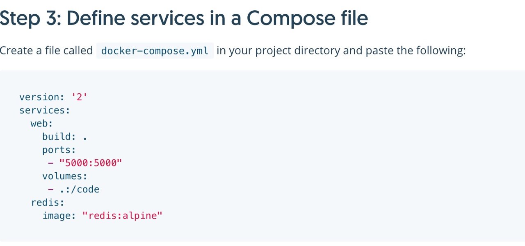
Task: Click the "version" key in the code
Action: click(39, 97)
